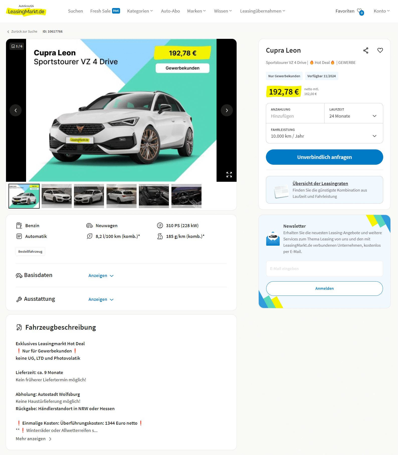Click the LeasingMarkt.de logo
This screenshot has height=455, width=398.
click(x=26, y=11)
